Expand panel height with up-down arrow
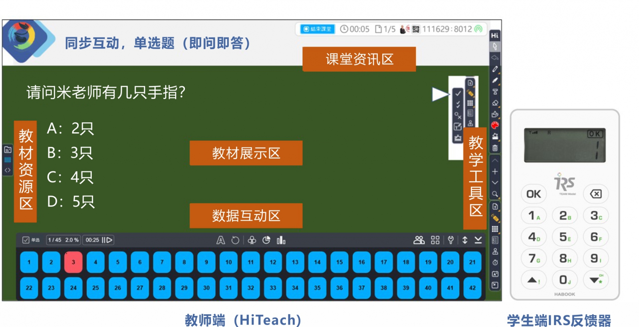Image resolution: width=639 pixels, height=327 pixels. click(x=465, y=240)
